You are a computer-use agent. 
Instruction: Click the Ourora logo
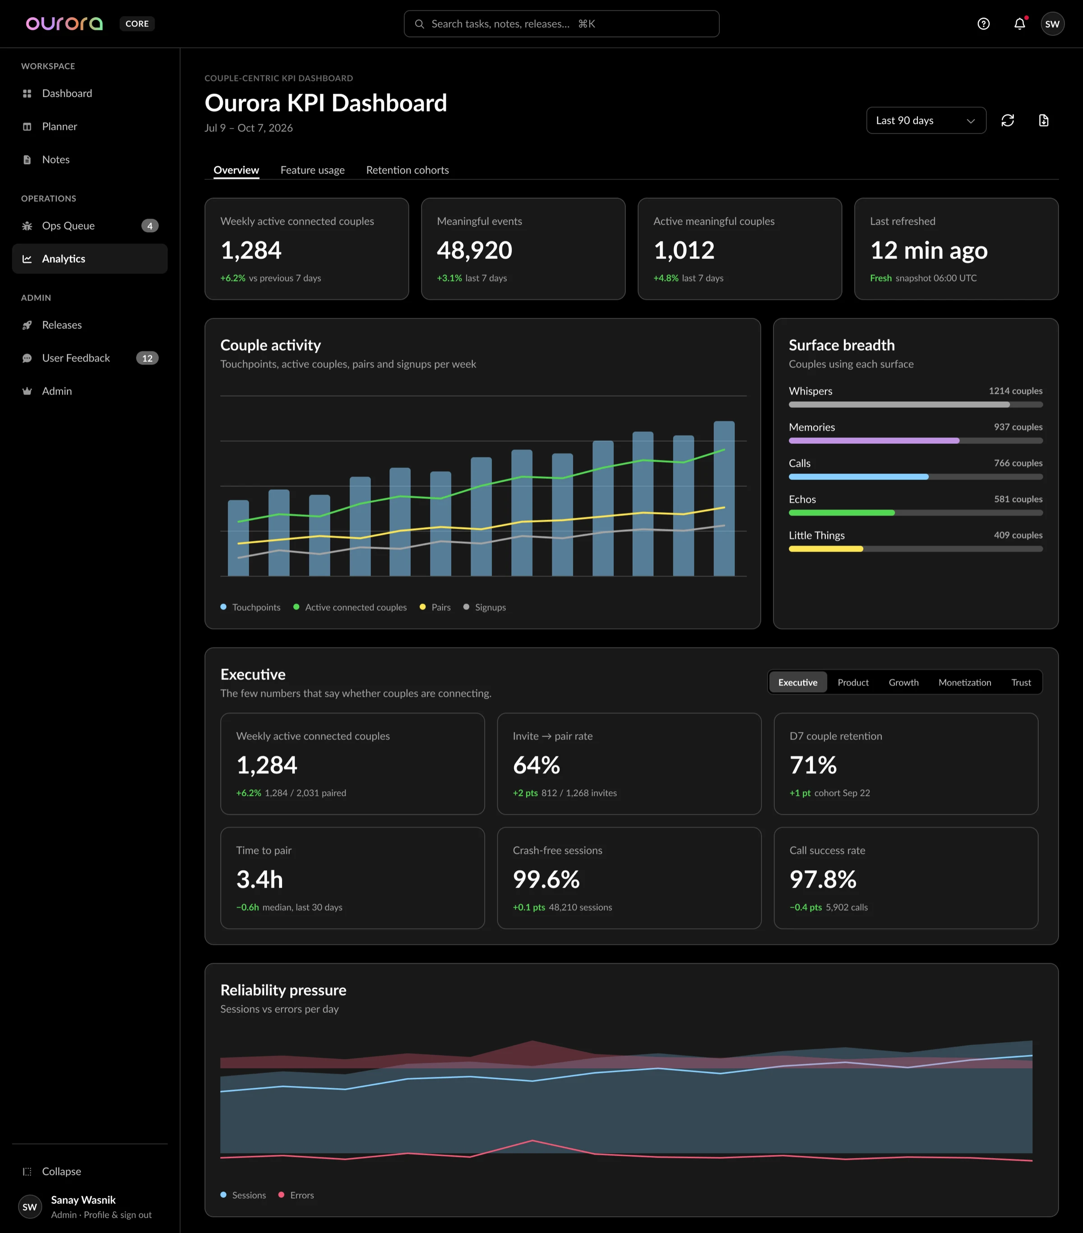[x=64, y=23]
